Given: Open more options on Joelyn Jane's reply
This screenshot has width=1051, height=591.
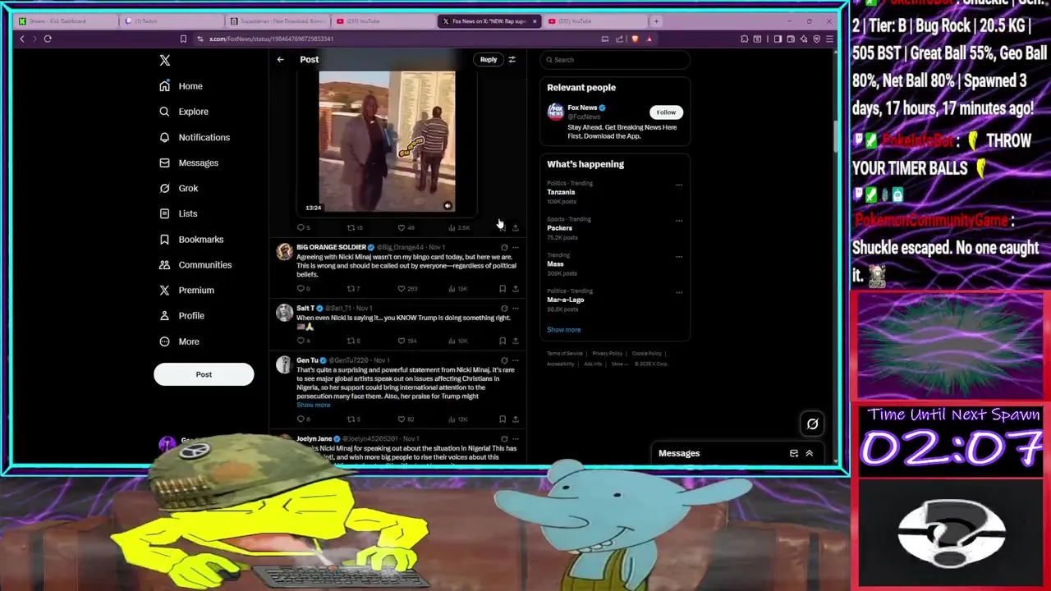Looking at the screenshot, I should point(515,439).
